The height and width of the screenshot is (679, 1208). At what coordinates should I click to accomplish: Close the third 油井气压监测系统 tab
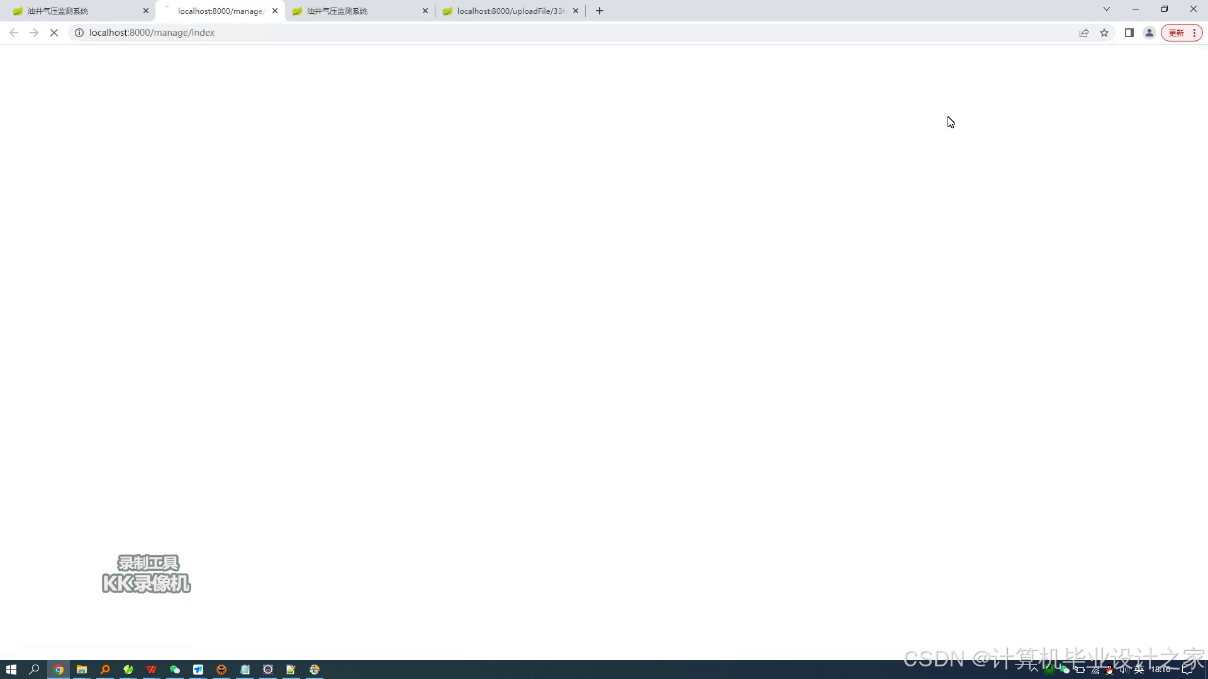pyautogui.click(x=425, y=11)
